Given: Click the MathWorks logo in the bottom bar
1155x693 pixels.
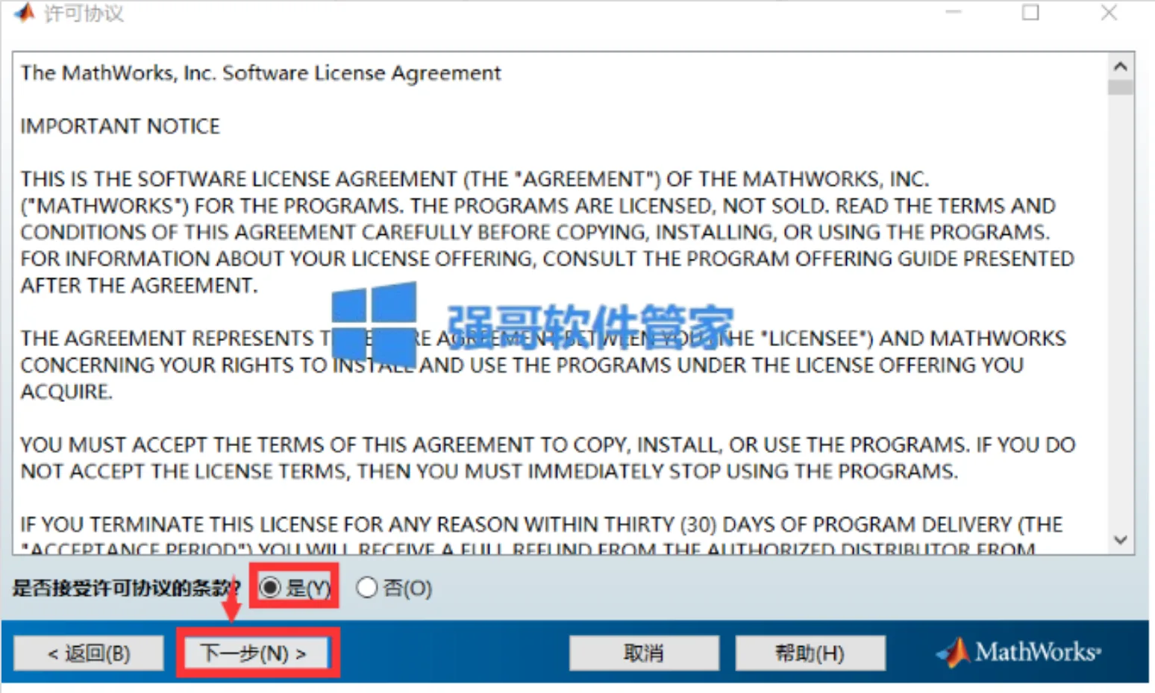Looking at the screenshot, I should [x=1018, y=652].
